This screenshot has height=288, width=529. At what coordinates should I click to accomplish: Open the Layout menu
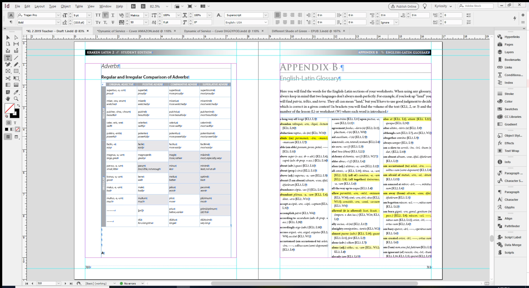39,6
